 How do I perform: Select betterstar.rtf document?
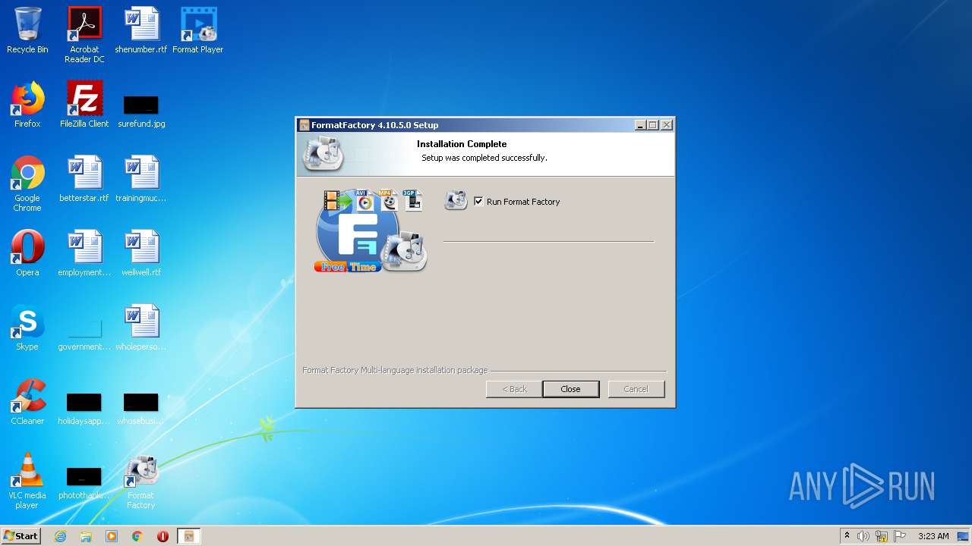(84, 179)
